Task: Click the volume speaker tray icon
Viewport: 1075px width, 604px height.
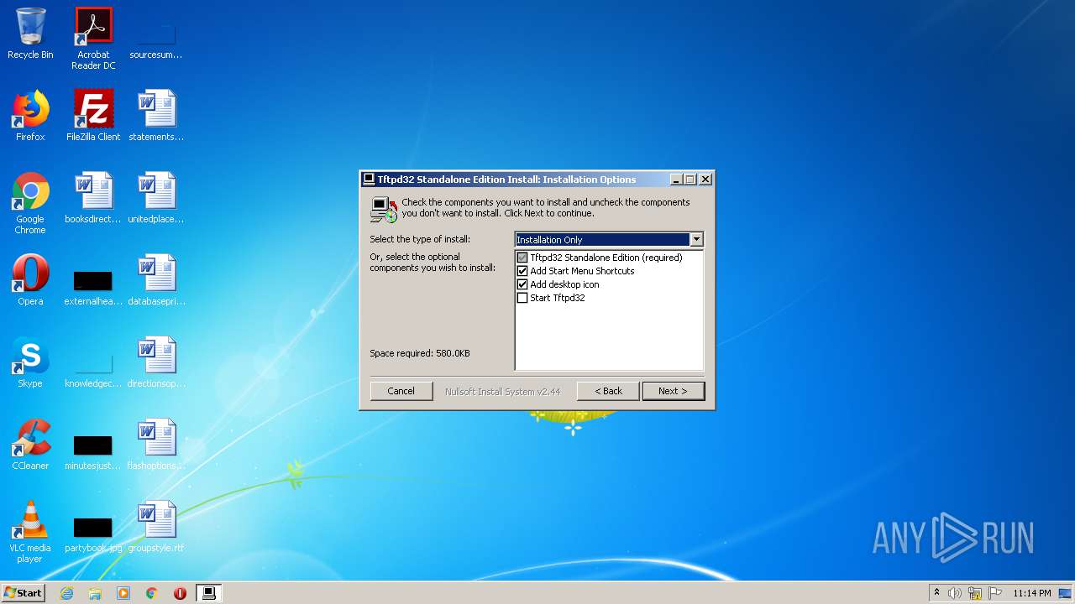Action: click(955, 593)
